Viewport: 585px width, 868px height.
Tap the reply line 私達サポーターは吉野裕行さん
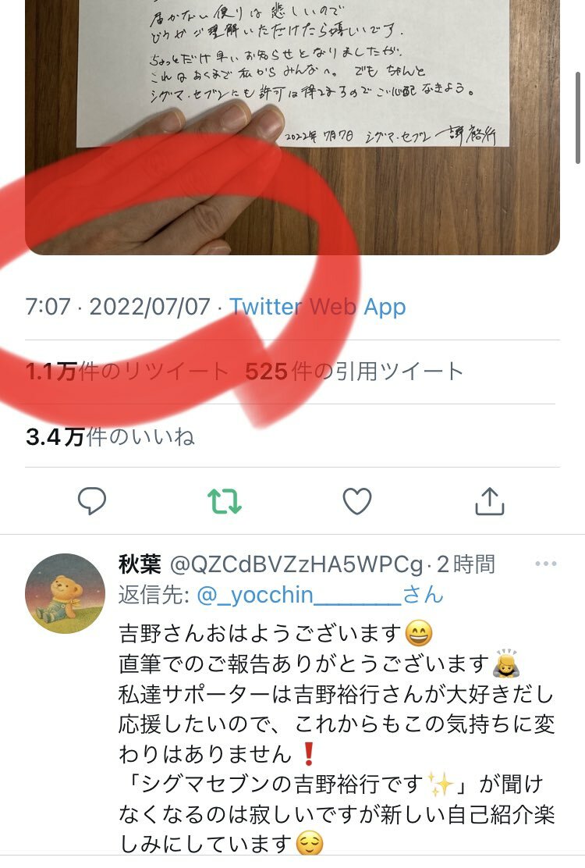336,694
